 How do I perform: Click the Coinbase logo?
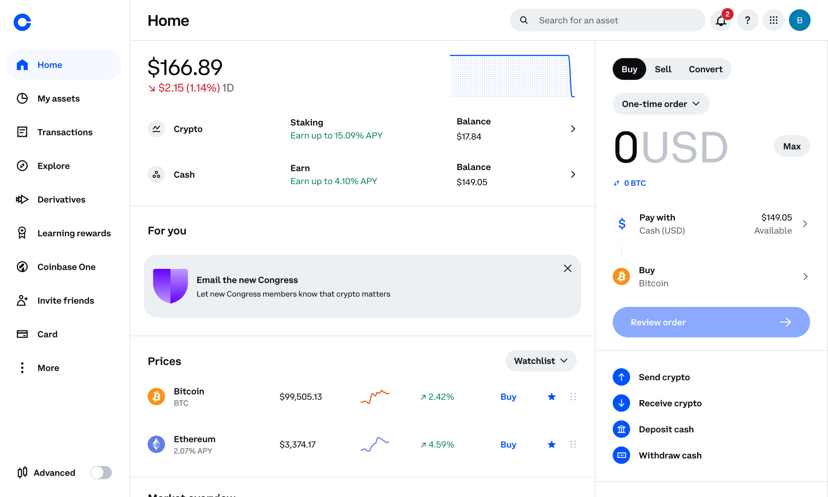[22, 22]
